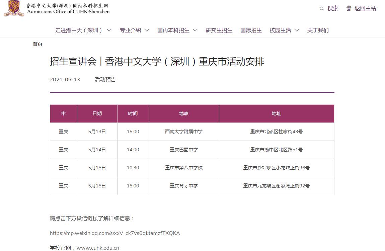Select the 5月13日 date cell

97,132
